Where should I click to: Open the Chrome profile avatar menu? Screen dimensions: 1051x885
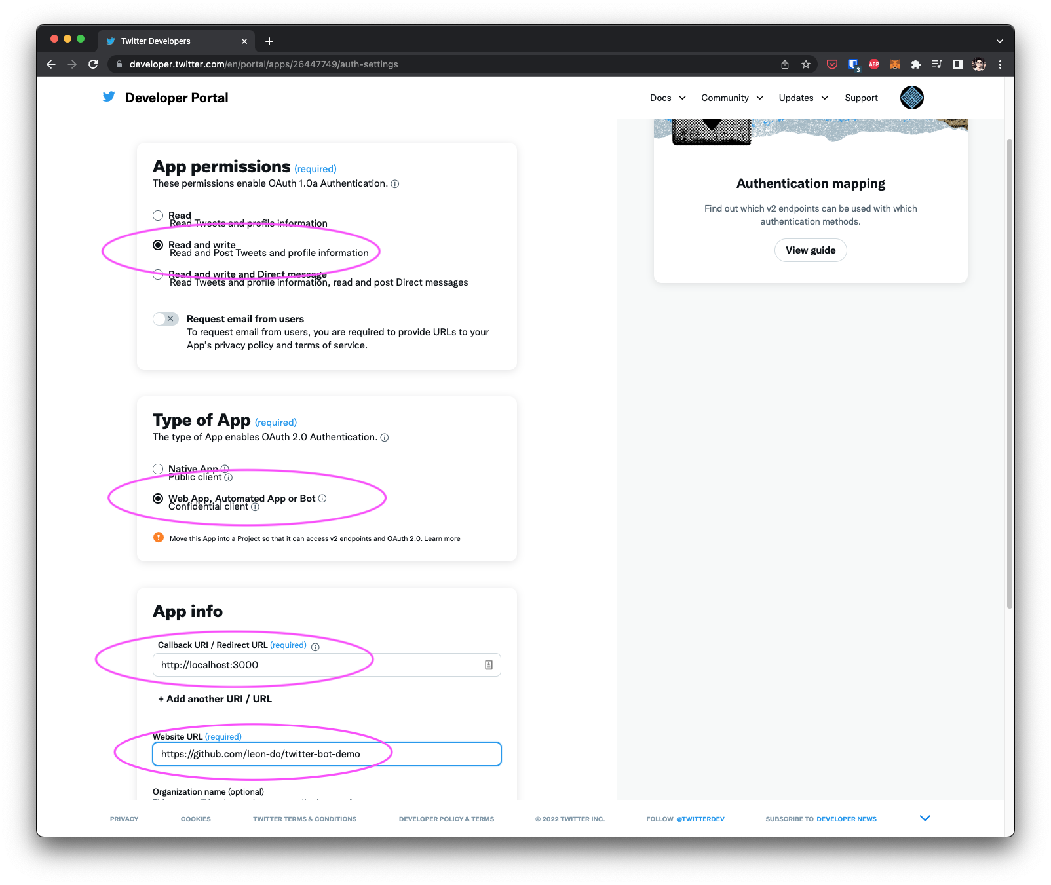pos(978,64)
